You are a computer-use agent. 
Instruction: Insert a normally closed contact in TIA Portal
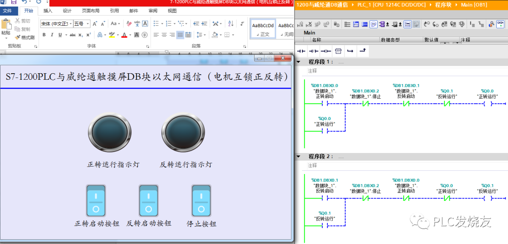[x=314, y=51]
